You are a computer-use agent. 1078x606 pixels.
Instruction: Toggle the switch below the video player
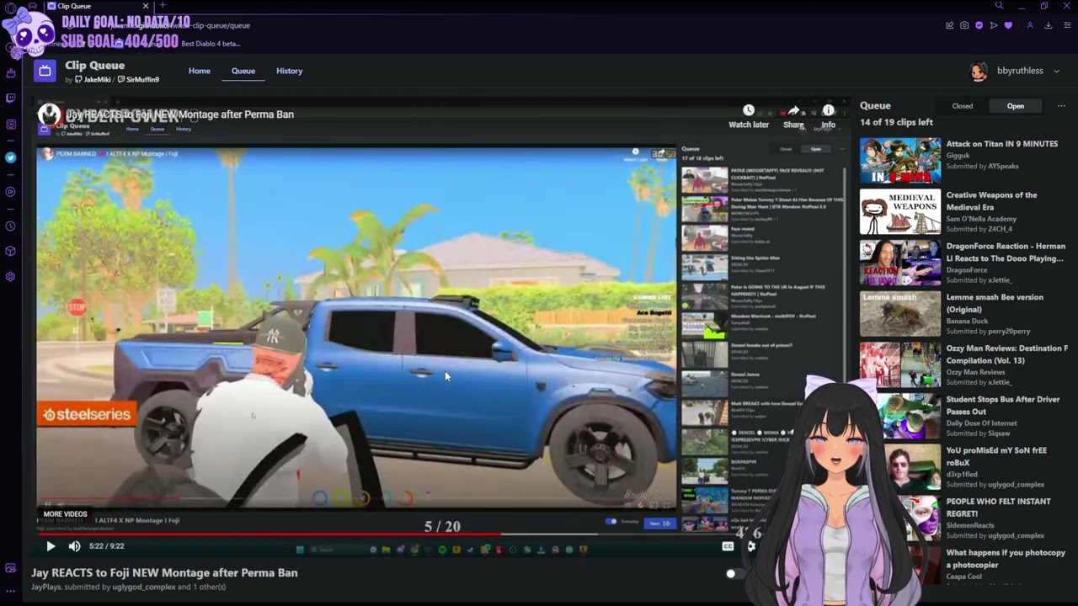pos(736,573)
